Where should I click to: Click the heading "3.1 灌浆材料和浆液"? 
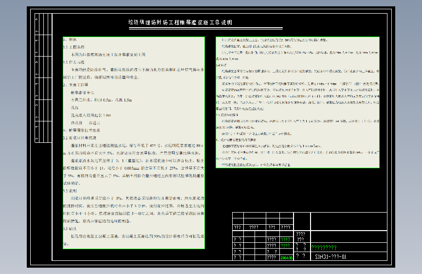coord(80,138)
